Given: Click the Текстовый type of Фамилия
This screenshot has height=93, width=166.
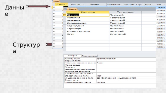Looking at the screenshot, I should (125, 18).
